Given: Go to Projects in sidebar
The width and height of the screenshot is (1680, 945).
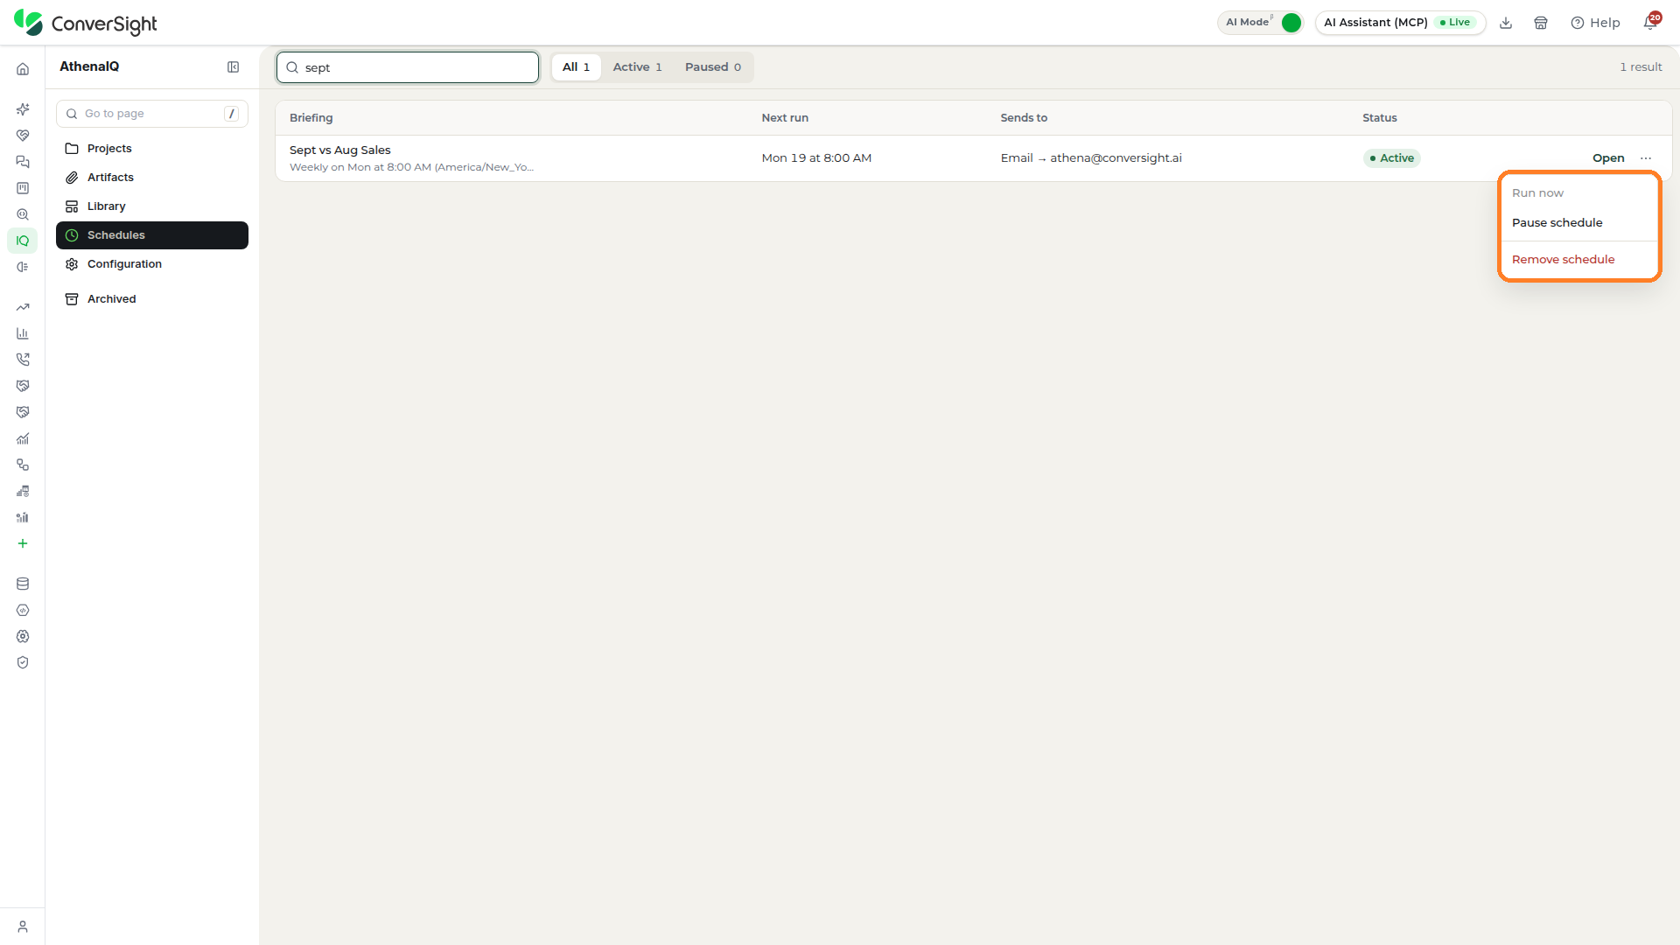Looking at the screenshot, I should tap(152, 149).
